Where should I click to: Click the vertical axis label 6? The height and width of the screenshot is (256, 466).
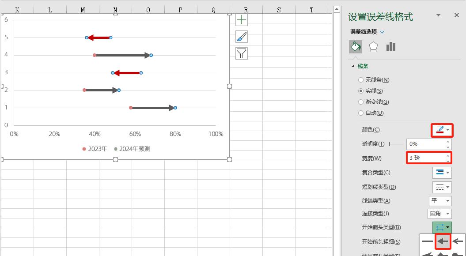click(6, 20)
